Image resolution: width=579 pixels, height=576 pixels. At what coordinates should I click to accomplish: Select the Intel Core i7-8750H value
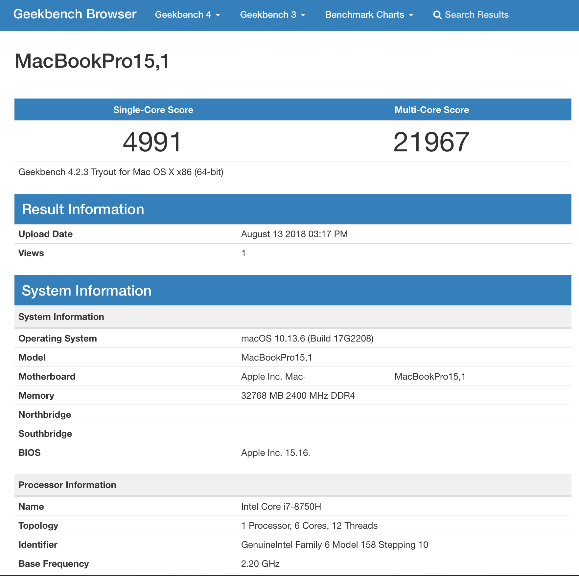(281, 506)
